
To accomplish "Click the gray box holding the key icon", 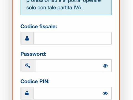I will click(x=28, y=66).
